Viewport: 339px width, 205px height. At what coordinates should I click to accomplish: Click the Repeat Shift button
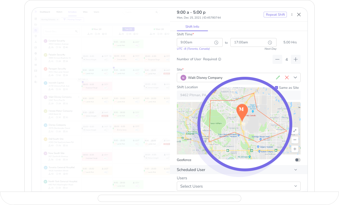(275, 15)
